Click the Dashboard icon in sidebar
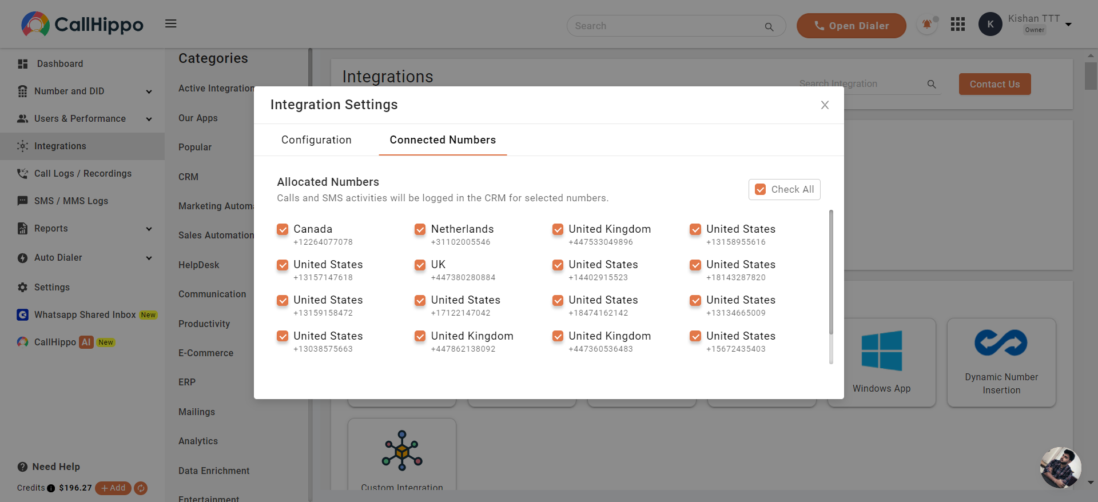The image size is (1098, 502). point(23,64)
